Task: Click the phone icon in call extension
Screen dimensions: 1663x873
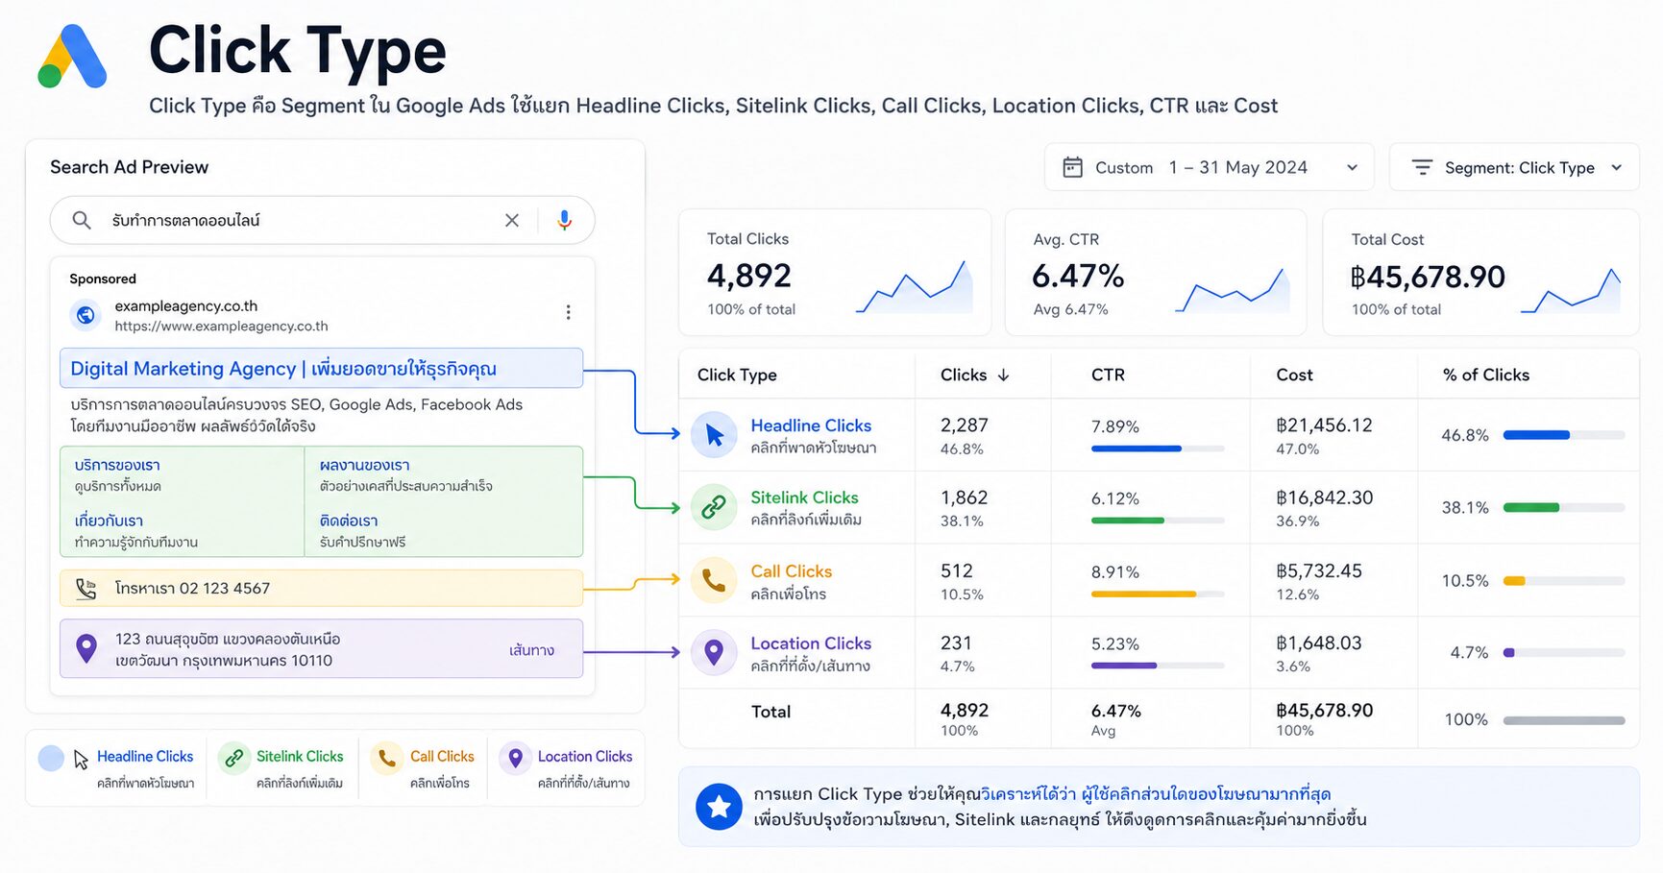Action: tap(86, 589)
